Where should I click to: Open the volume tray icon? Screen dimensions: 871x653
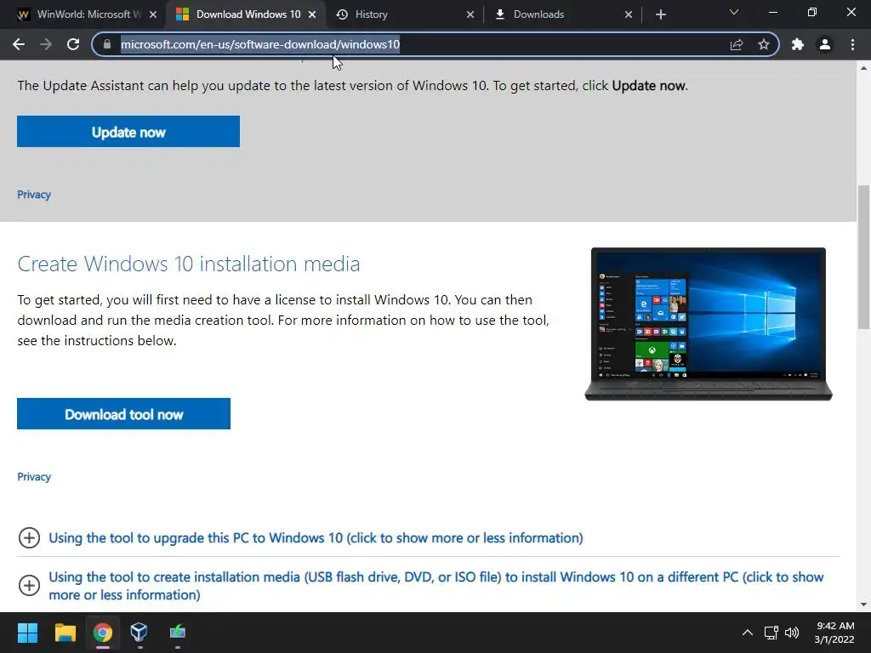[x=792, y=633]
